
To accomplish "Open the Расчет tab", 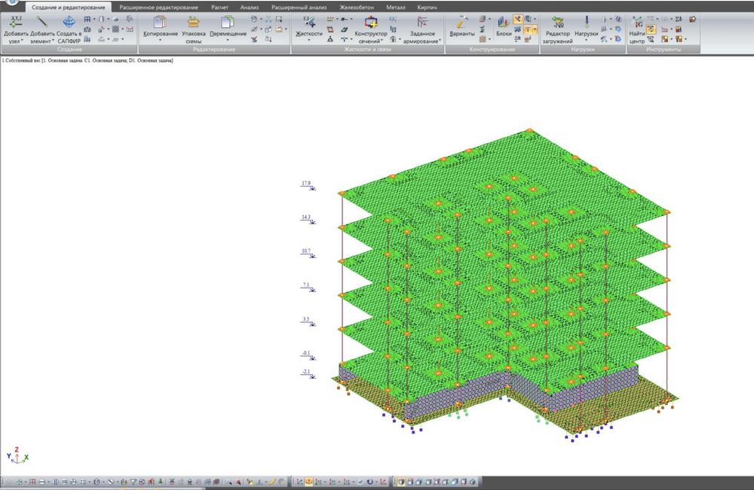I will (x=219, y=8).
